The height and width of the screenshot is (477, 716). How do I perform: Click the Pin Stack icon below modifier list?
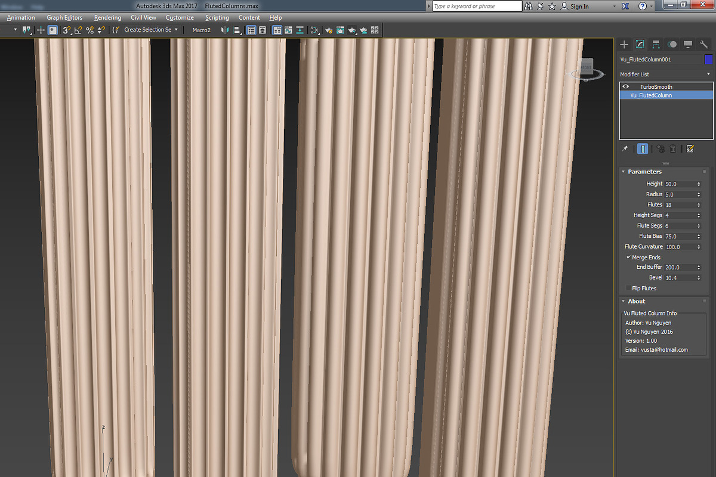pyautogui.click(x=625, y=148)
